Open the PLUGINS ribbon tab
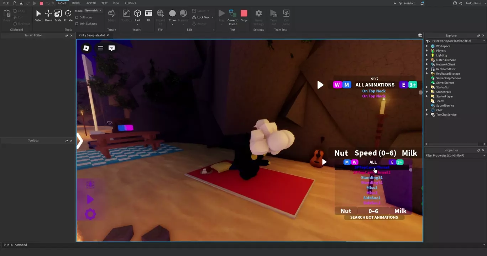 [130, 3]
